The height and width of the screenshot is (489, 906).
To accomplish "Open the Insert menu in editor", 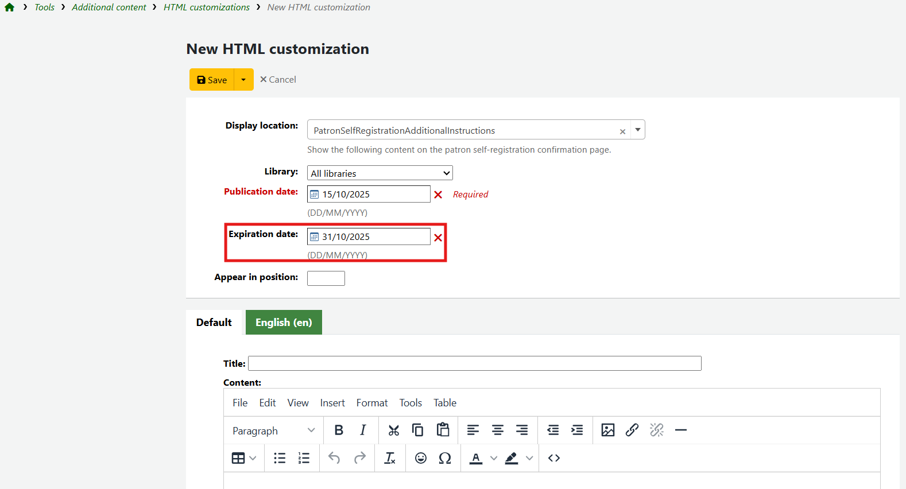I will click(332, 403).
